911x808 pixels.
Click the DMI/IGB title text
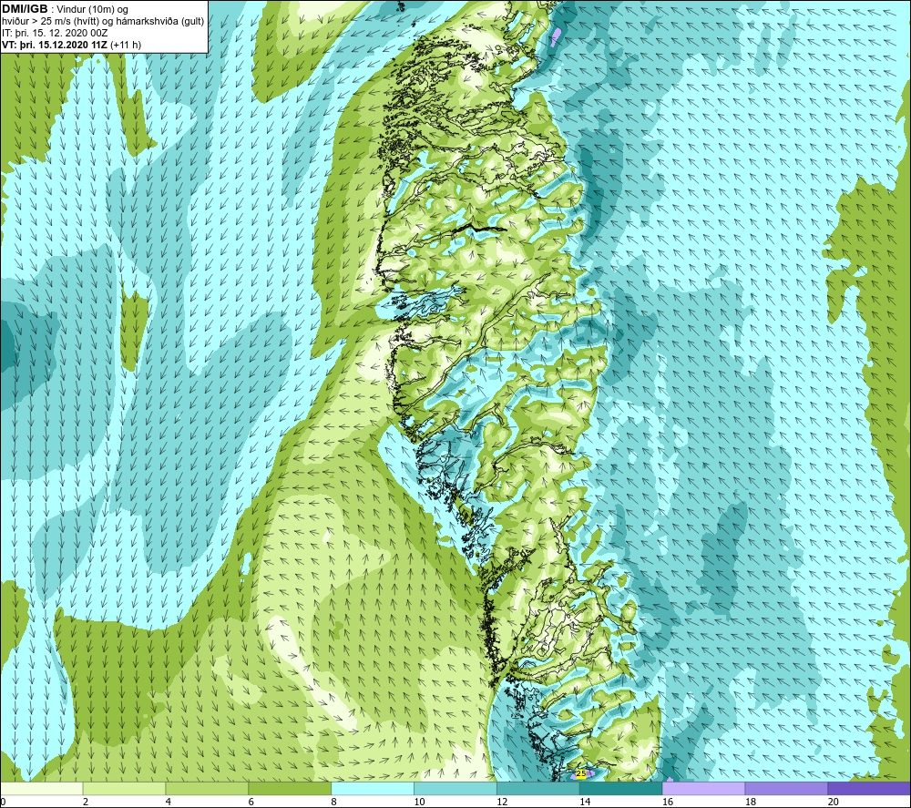(x=25, y=9)
